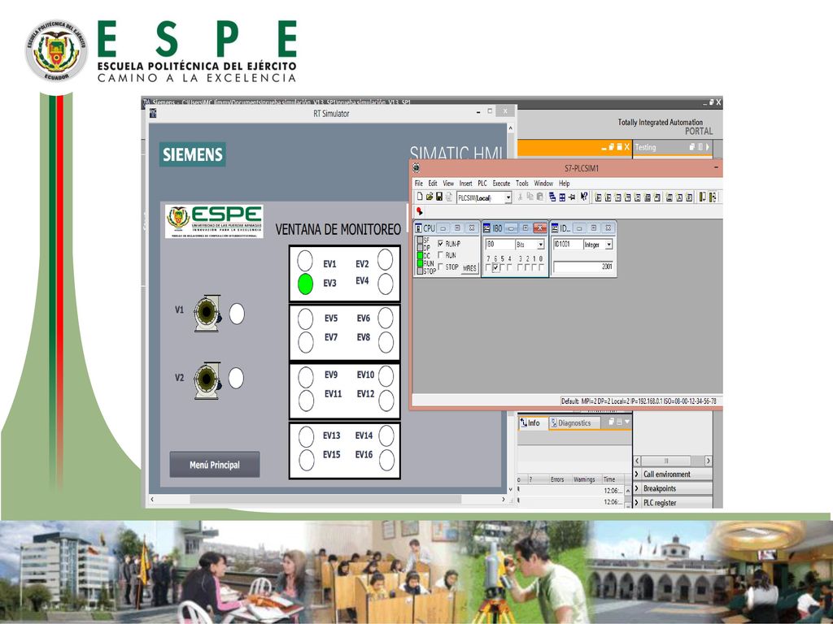Click the RT Simulator window title icon
The height and width of the screenshot is (624, 833).
pos(153,113)
